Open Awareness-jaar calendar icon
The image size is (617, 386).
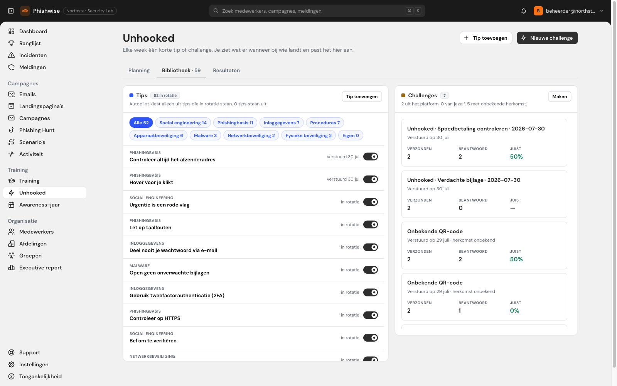(12, 205)
